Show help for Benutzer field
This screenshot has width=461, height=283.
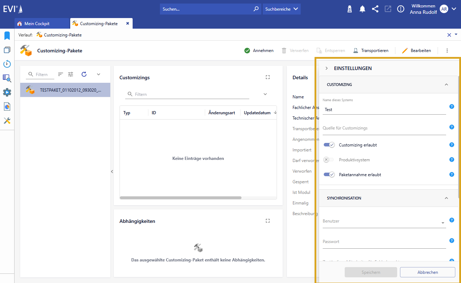pos(452,220)
